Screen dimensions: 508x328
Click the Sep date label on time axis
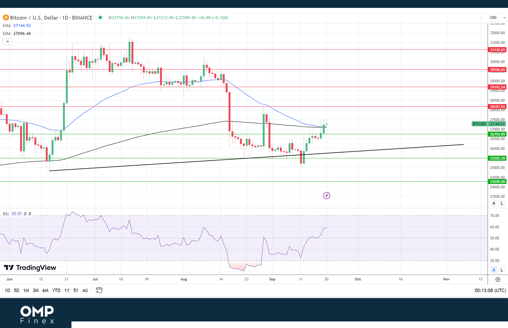[272, 279]
